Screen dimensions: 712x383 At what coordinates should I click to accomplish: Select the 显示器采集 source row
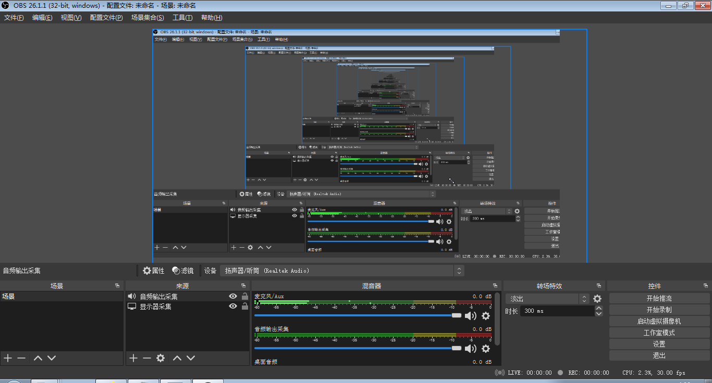(187, 307)
